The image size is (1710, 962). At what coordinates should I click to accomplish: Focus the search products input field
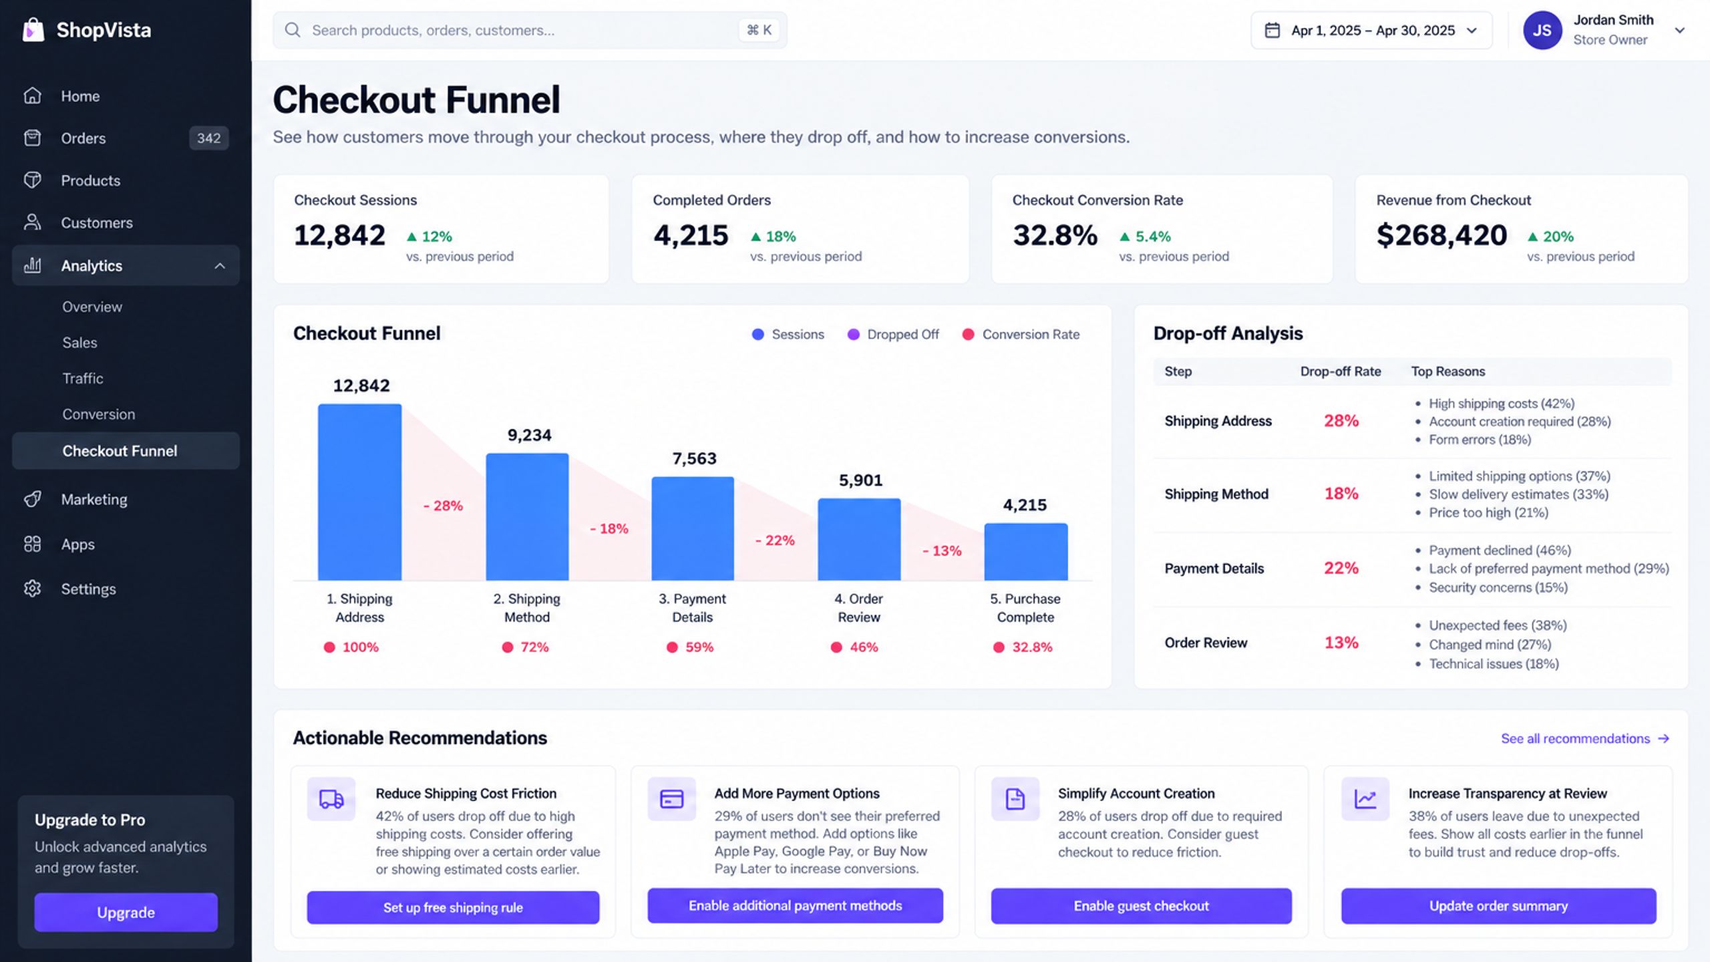[530, 30]
